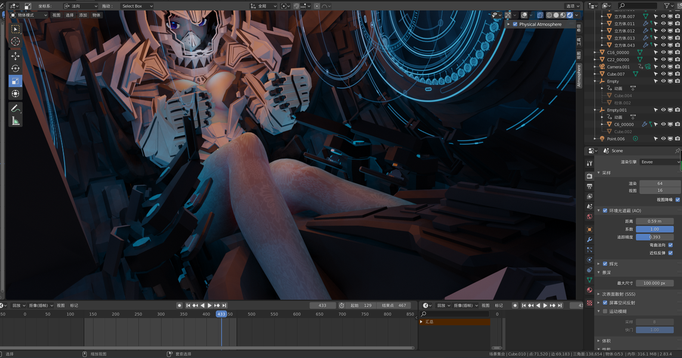Switch viewport to rendered shading
The height and width of the screenshot is (358, 682).
pos(570,16)
